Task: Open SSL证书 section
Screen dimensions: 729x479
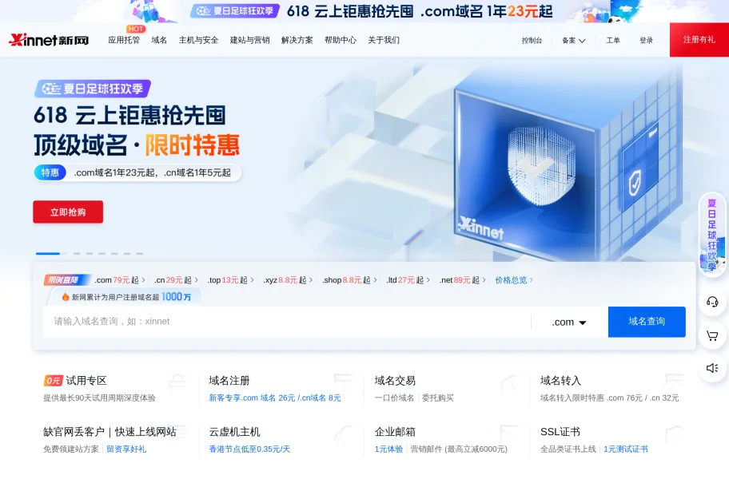Action: [x=560, y=432]
